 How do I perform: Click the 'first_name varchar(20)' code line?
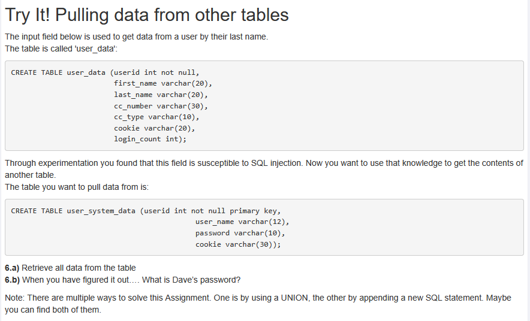163,83
